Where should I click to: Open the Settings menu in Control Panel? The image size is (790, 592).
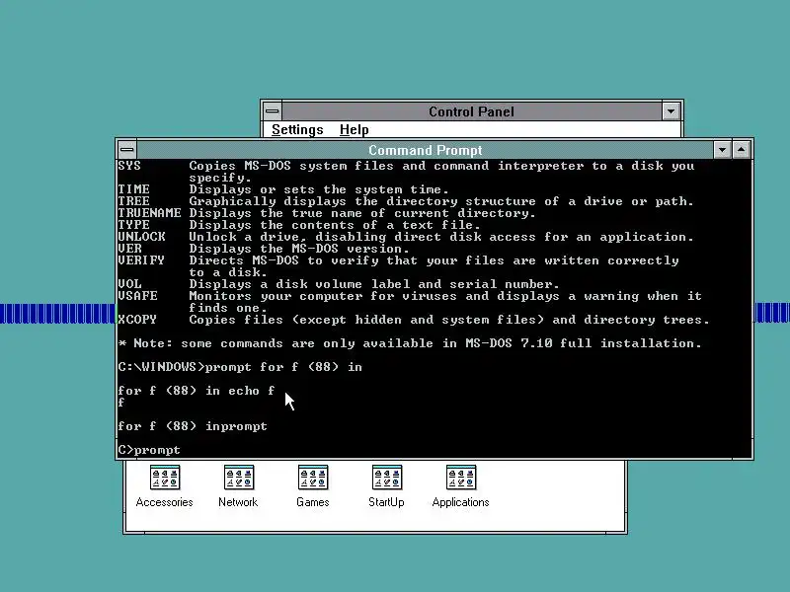tap(297, 130)
